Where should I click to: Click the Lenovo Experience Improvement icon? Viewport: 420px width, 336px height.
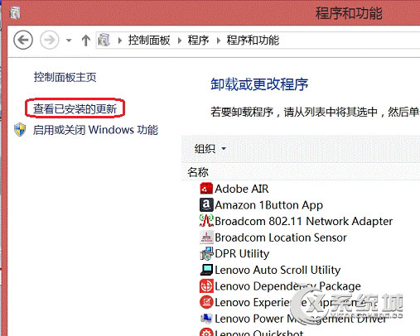click(206, 302)
